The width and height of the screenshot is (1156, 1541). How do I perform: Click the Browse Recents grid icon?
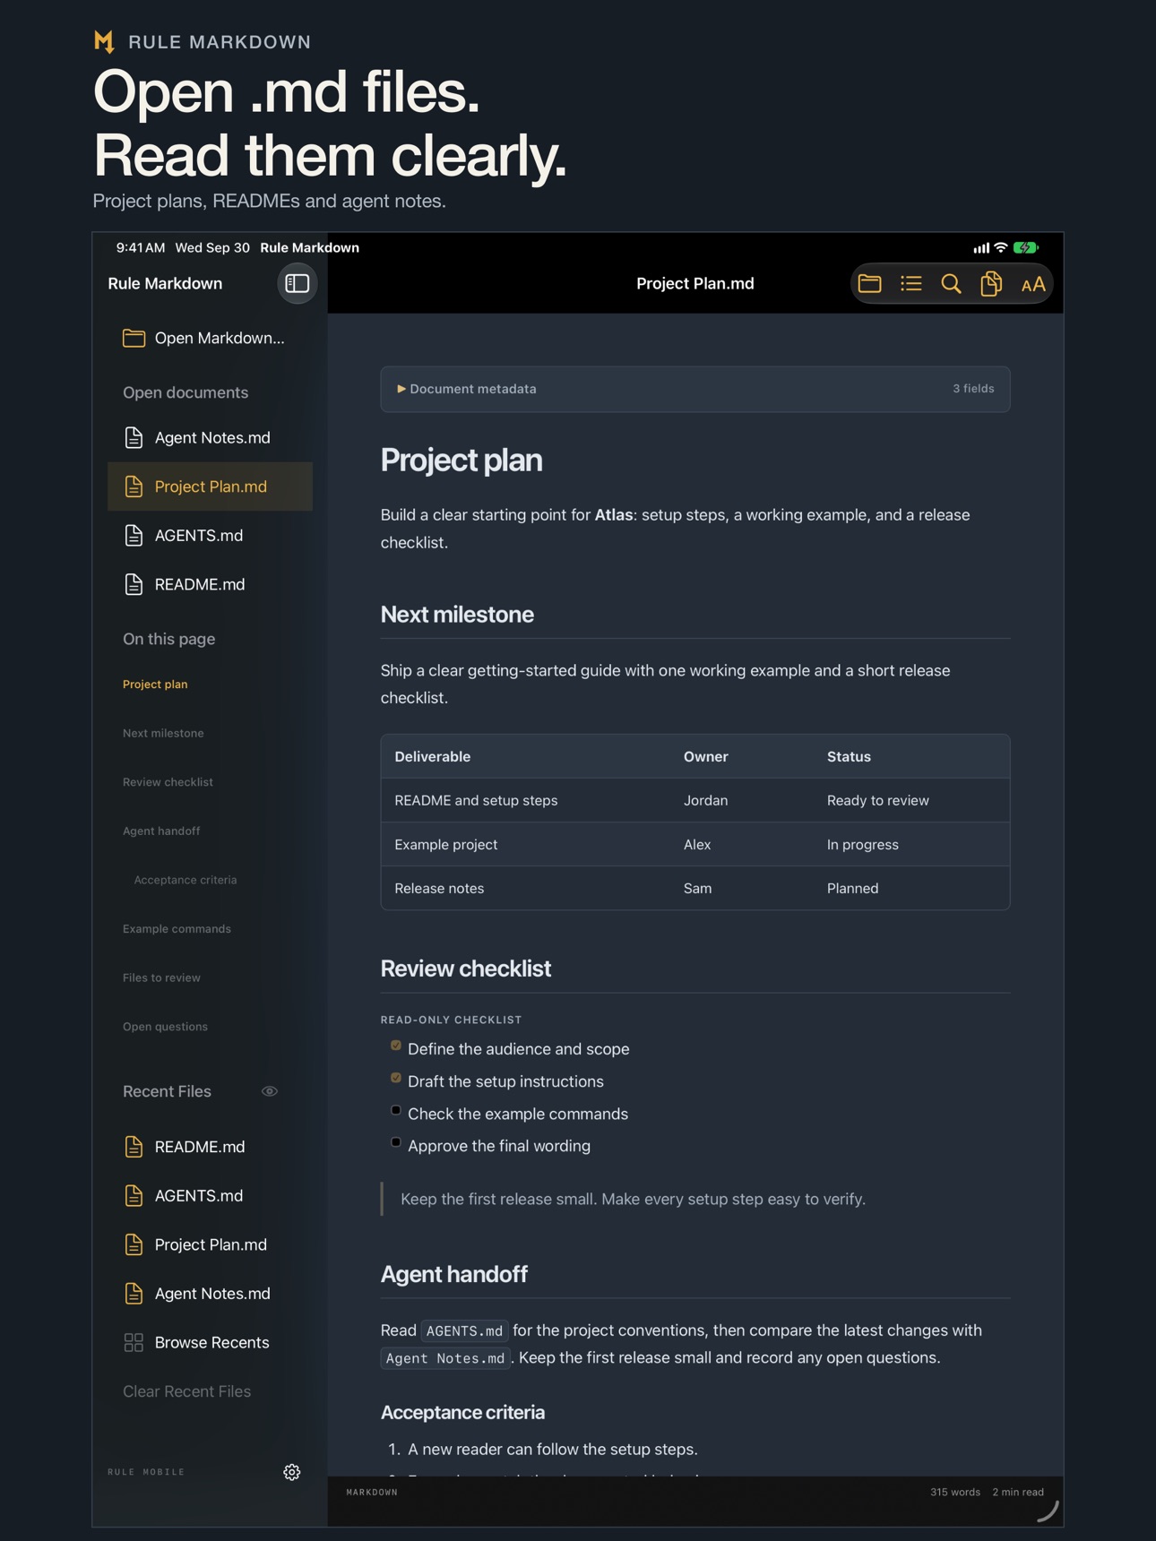tap(134, 1342)
